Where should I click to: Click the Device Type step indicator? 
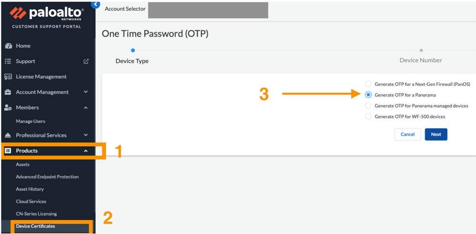(x=132, y=50)
